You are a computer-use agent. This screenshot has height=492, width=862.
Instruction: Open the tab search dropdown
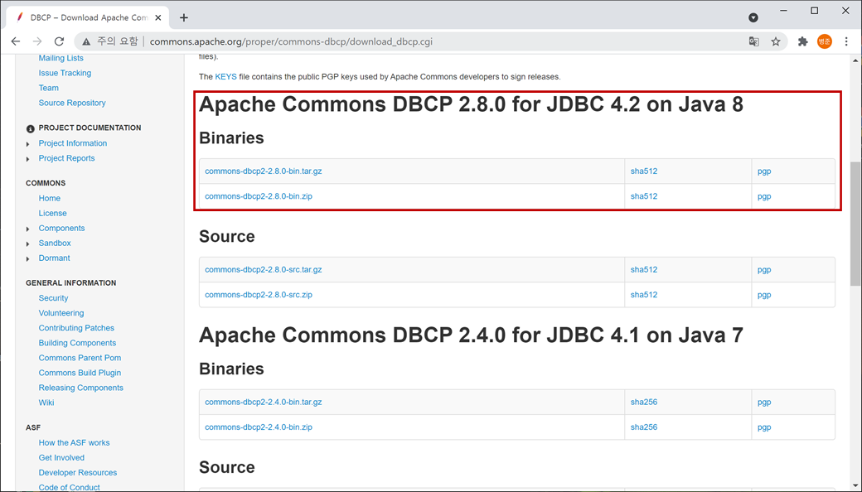(x=753, y=17)
